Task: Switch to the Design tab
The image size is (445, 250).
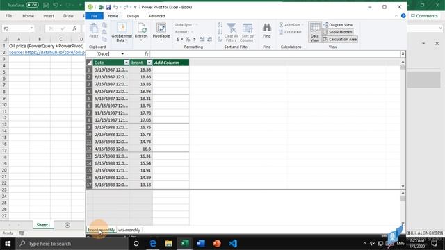Action: pos(133,16)
